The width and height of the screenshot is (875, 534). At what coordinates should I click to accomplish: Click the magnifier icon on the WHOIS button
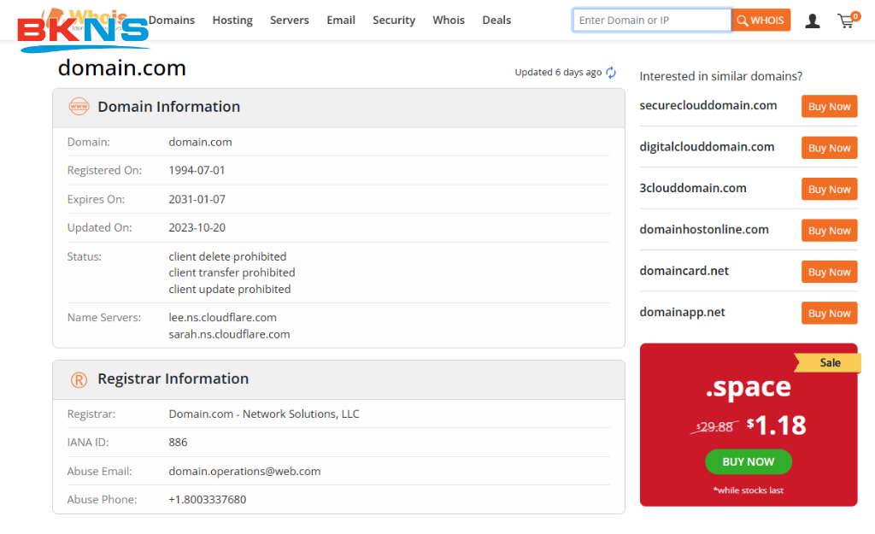click(743, 20)
